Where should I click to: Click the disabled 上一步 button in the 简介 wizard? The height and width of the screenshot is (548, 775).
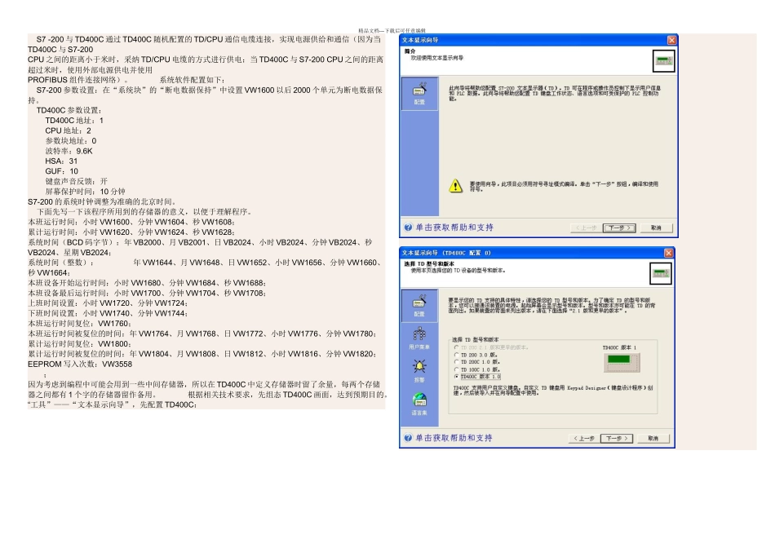coord(587,228)
